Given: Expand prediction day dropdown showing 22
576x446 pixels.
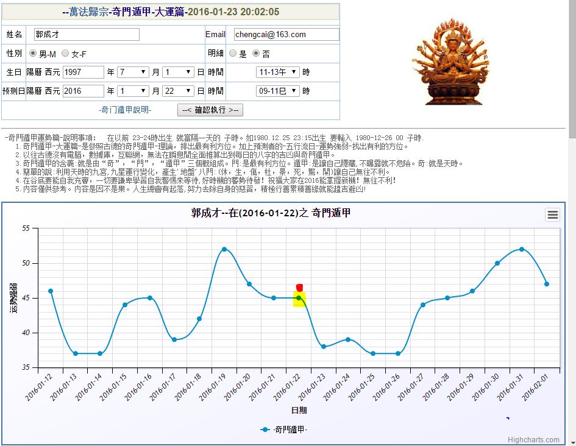Looking at the screenshot, I should (178, 91).
